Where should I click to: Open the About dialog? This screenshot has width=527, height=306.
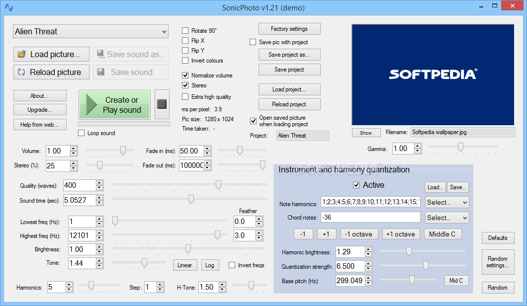click(40, 96)
